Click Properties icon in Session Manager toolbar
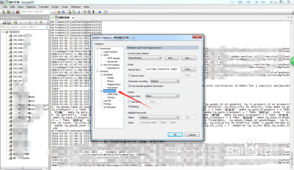This screenshot has height=170, width=294. tap(41, 23)
